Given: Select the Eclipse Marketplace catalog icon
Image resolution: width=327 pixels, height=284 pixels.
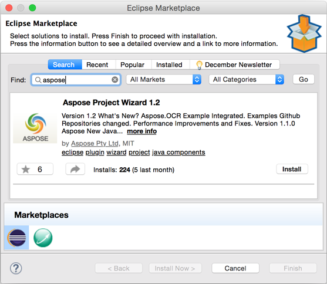Looking at the screenshot, I should click(x=16, y=237).
